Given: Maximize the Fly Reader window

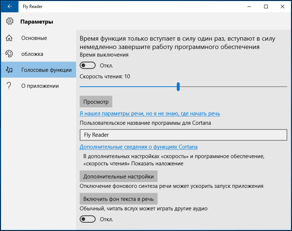Looking at the screenshot, I should pos(266,7).
